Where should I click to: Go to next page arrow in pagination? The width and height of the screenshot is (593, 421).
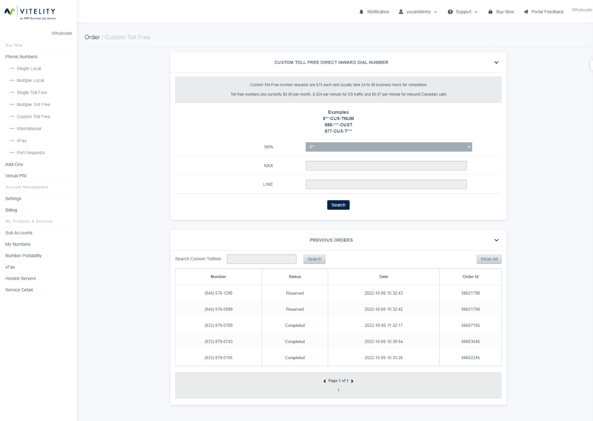[x=352, y=381]
